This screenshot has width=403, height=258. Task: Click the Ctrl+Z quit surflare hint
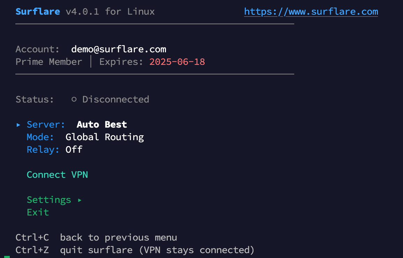pos(135,250)
